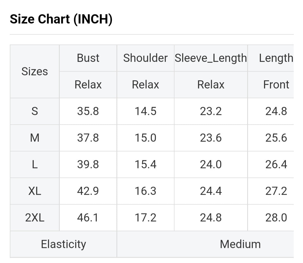303x263 pixels.
Task: Select the Sizes column header
Action: pyautogui.click(x=35, y=71)
